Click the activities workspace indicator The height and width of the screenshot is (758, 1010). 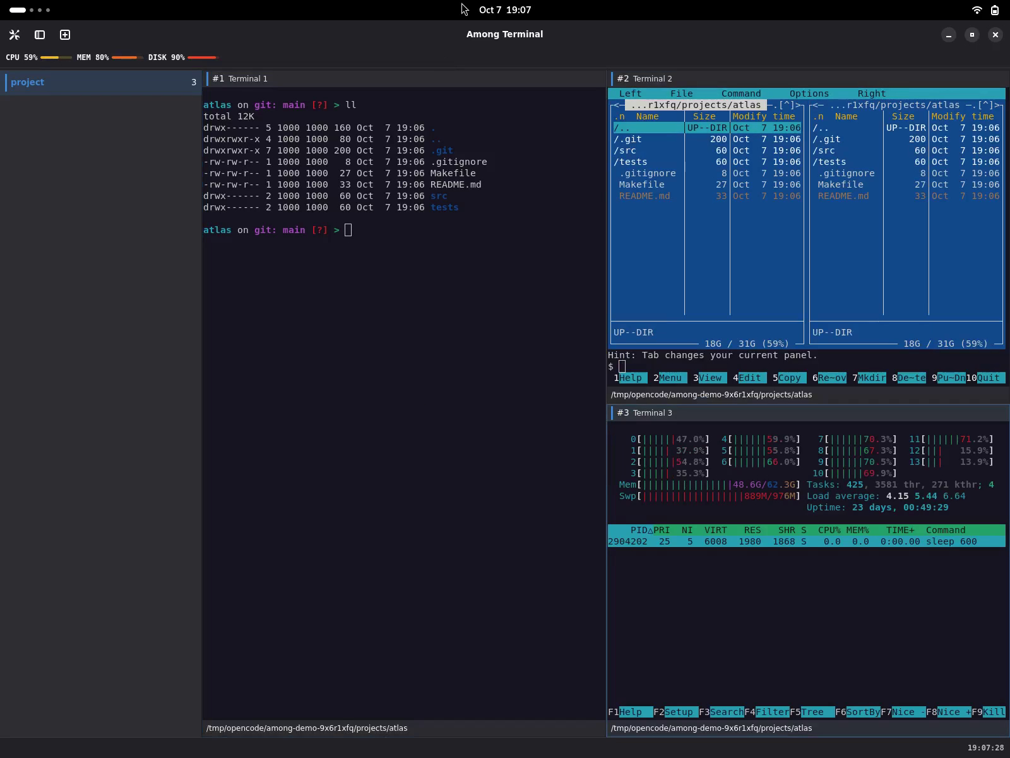pos(30,10)
